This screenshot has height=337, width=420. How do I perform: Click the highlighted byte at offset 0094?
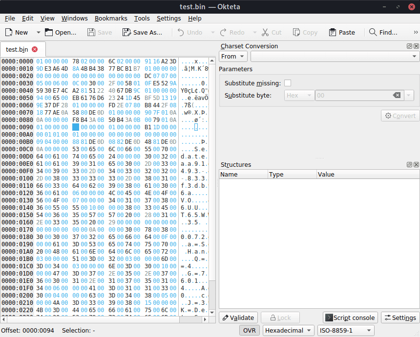point(76,127)
